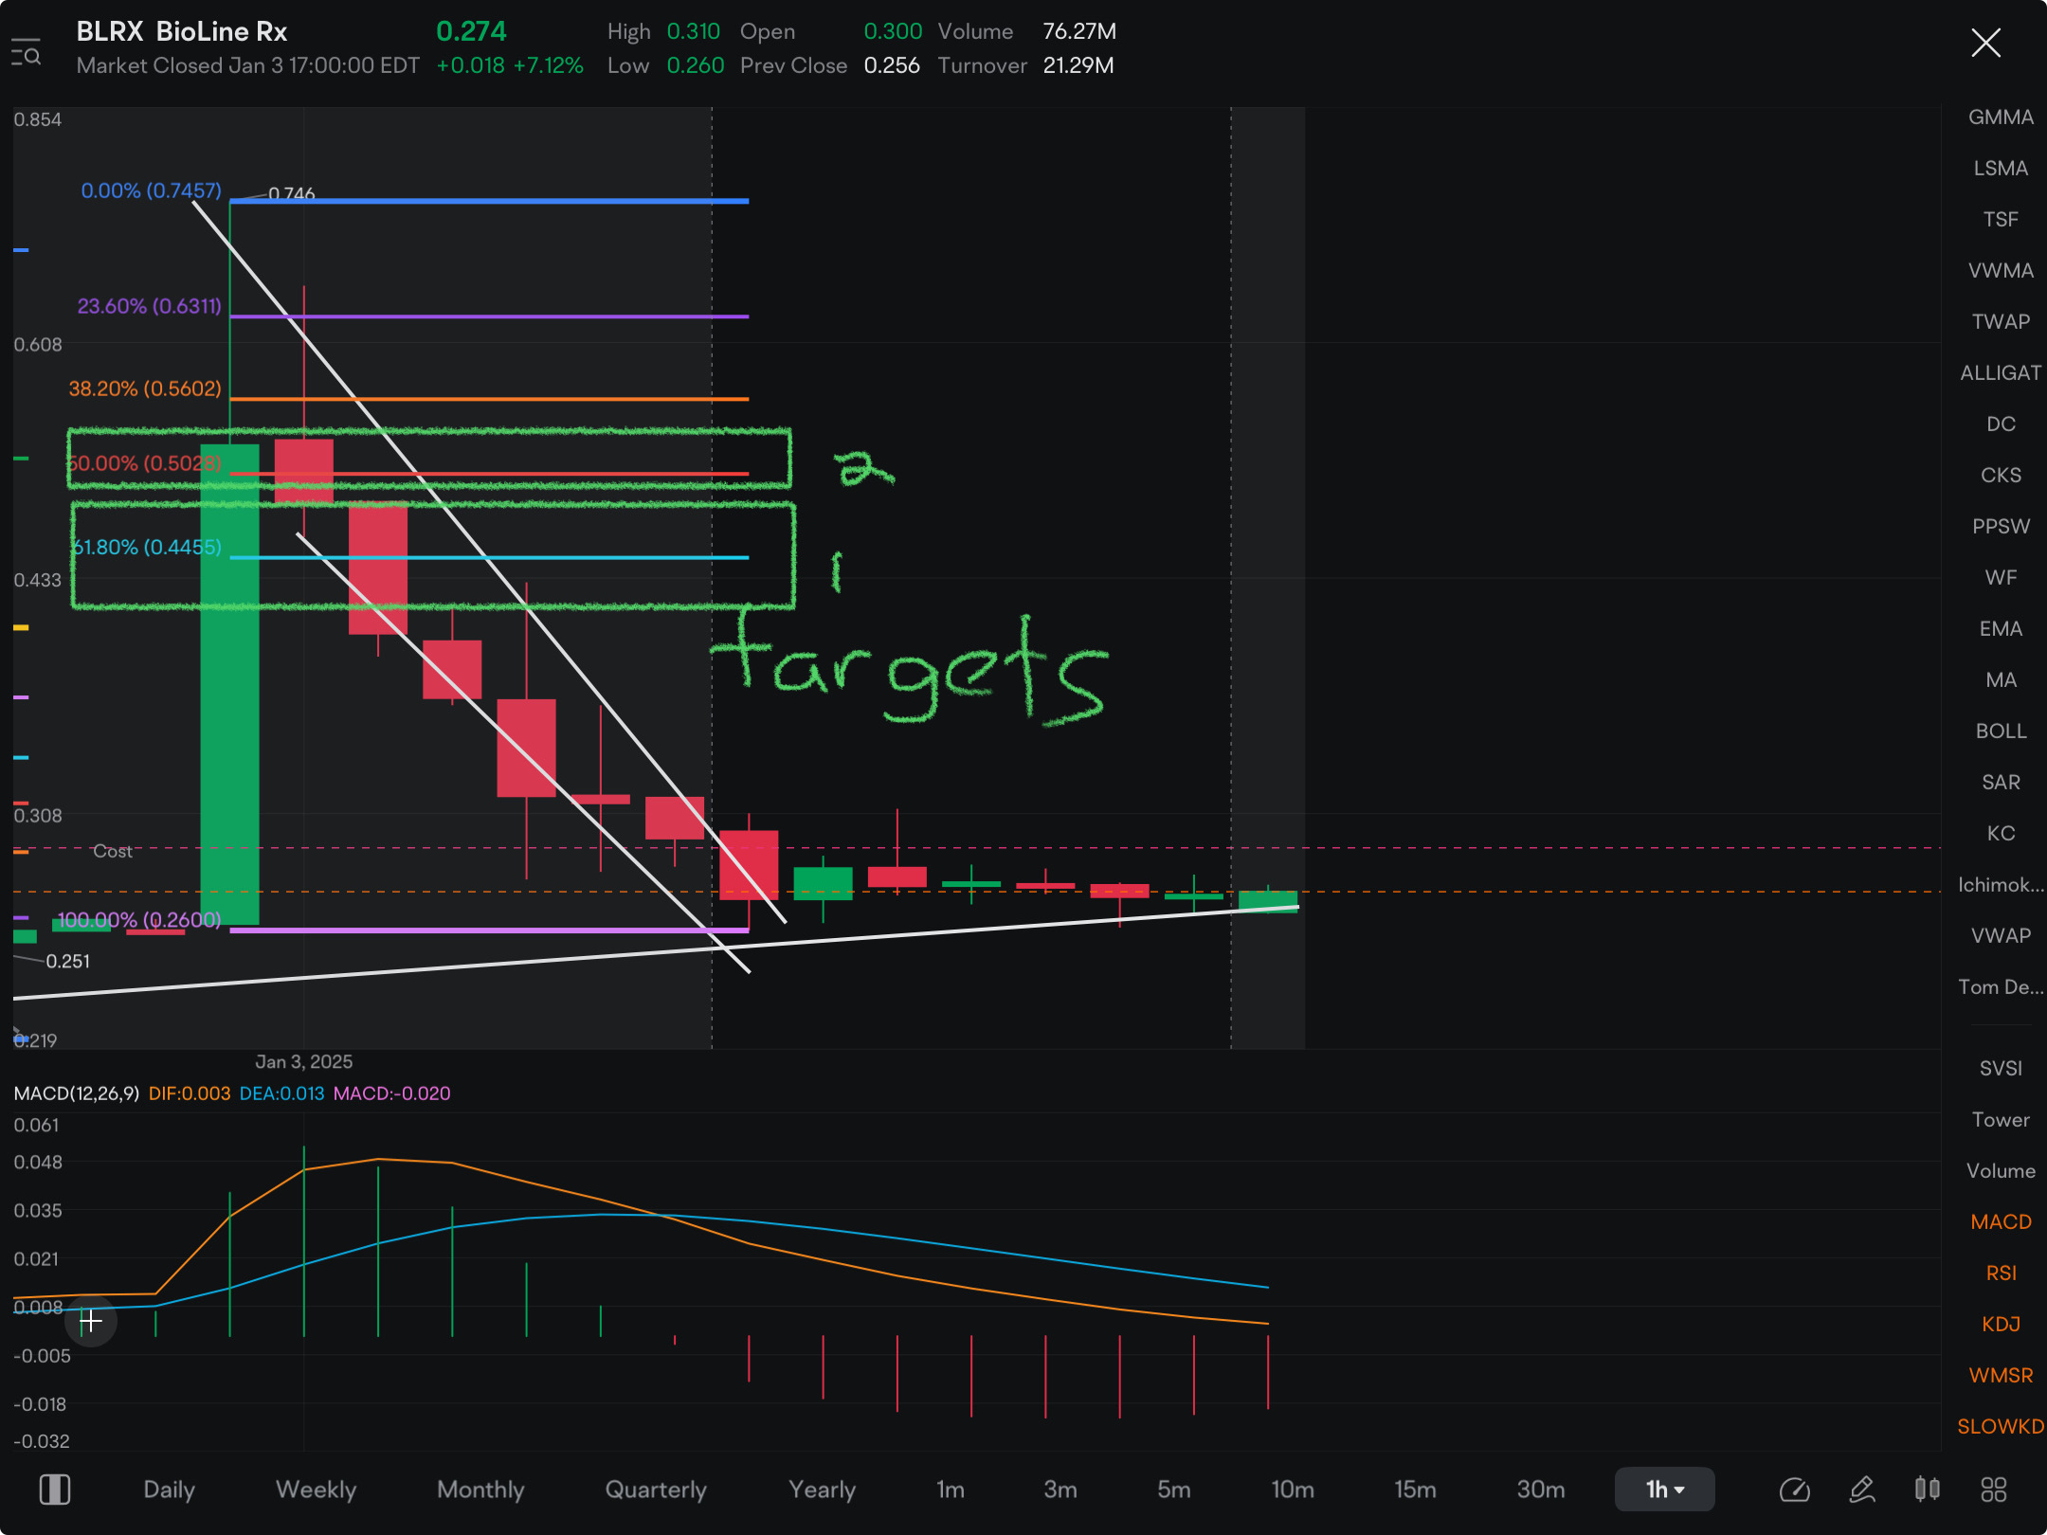Enable the WF indicator

point(2001,578)
